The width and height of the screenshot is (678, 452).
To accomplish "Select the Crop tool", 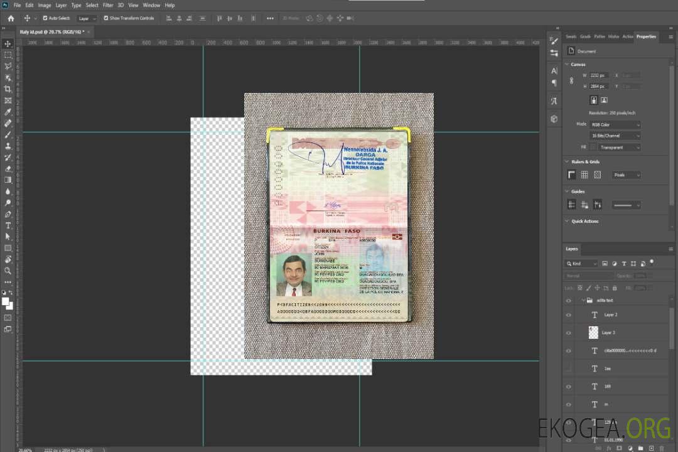I will (8, 89).
